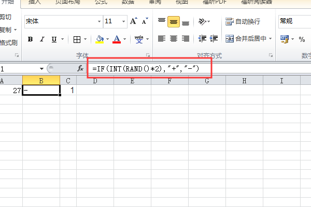Image resolution: width=311 pixels, height=207 pixels.
Task: Open the font size 11 dropdown
Action: [x=123, y=21]
